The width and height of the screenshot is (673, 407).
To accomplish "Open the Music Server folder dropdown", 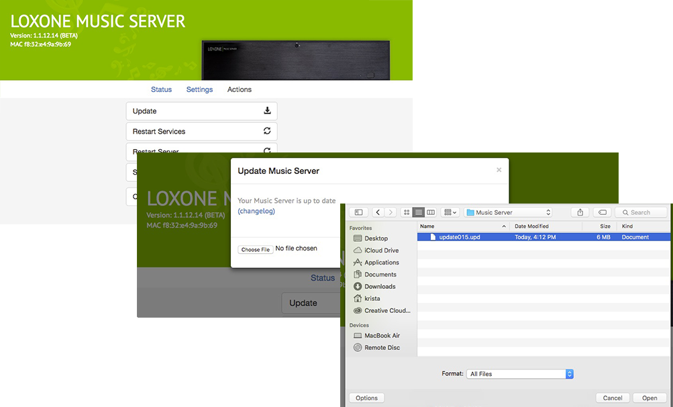I will [509, 212].
